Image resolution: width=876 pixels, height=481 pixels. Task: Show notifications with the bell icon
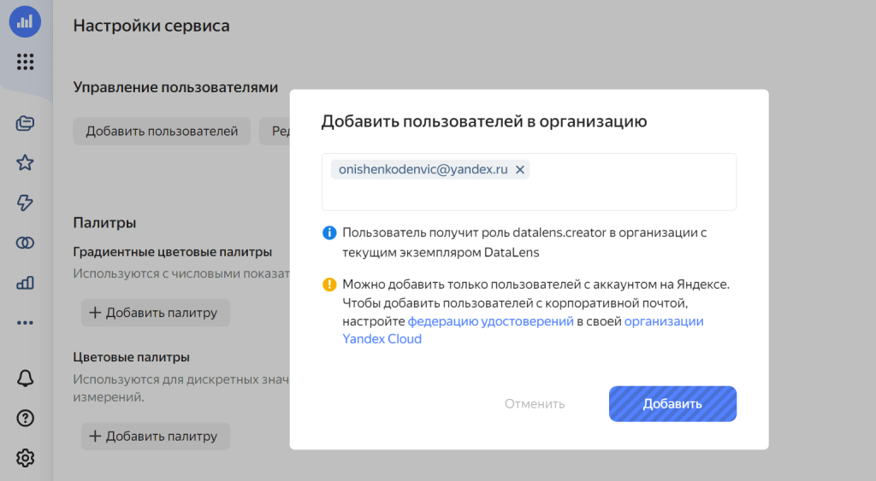(x=25, y=378)
